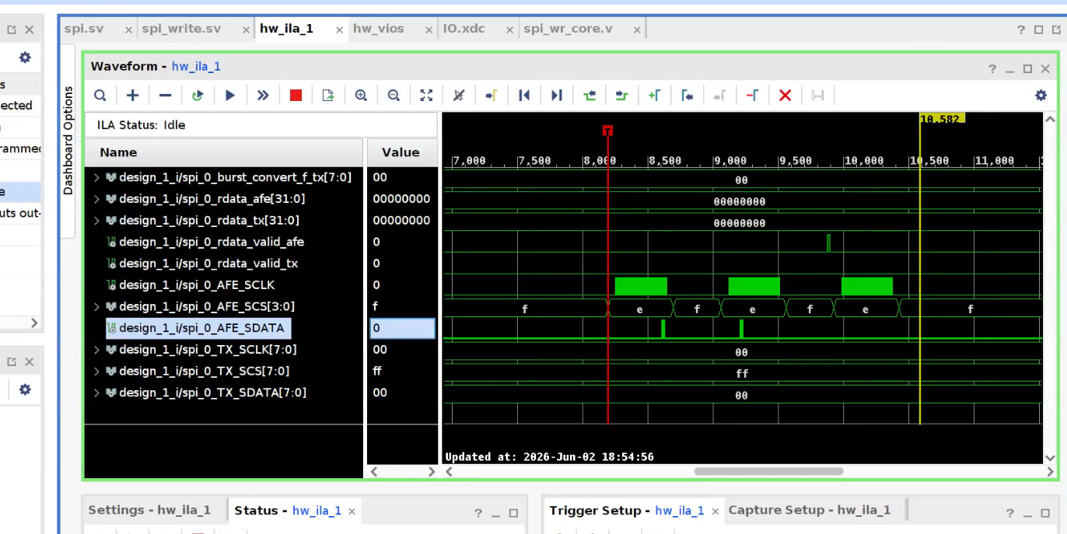Viewport: 1067px width, 534px height.
Task: Run trigger for this ILA core
Action: pos(230,95)
